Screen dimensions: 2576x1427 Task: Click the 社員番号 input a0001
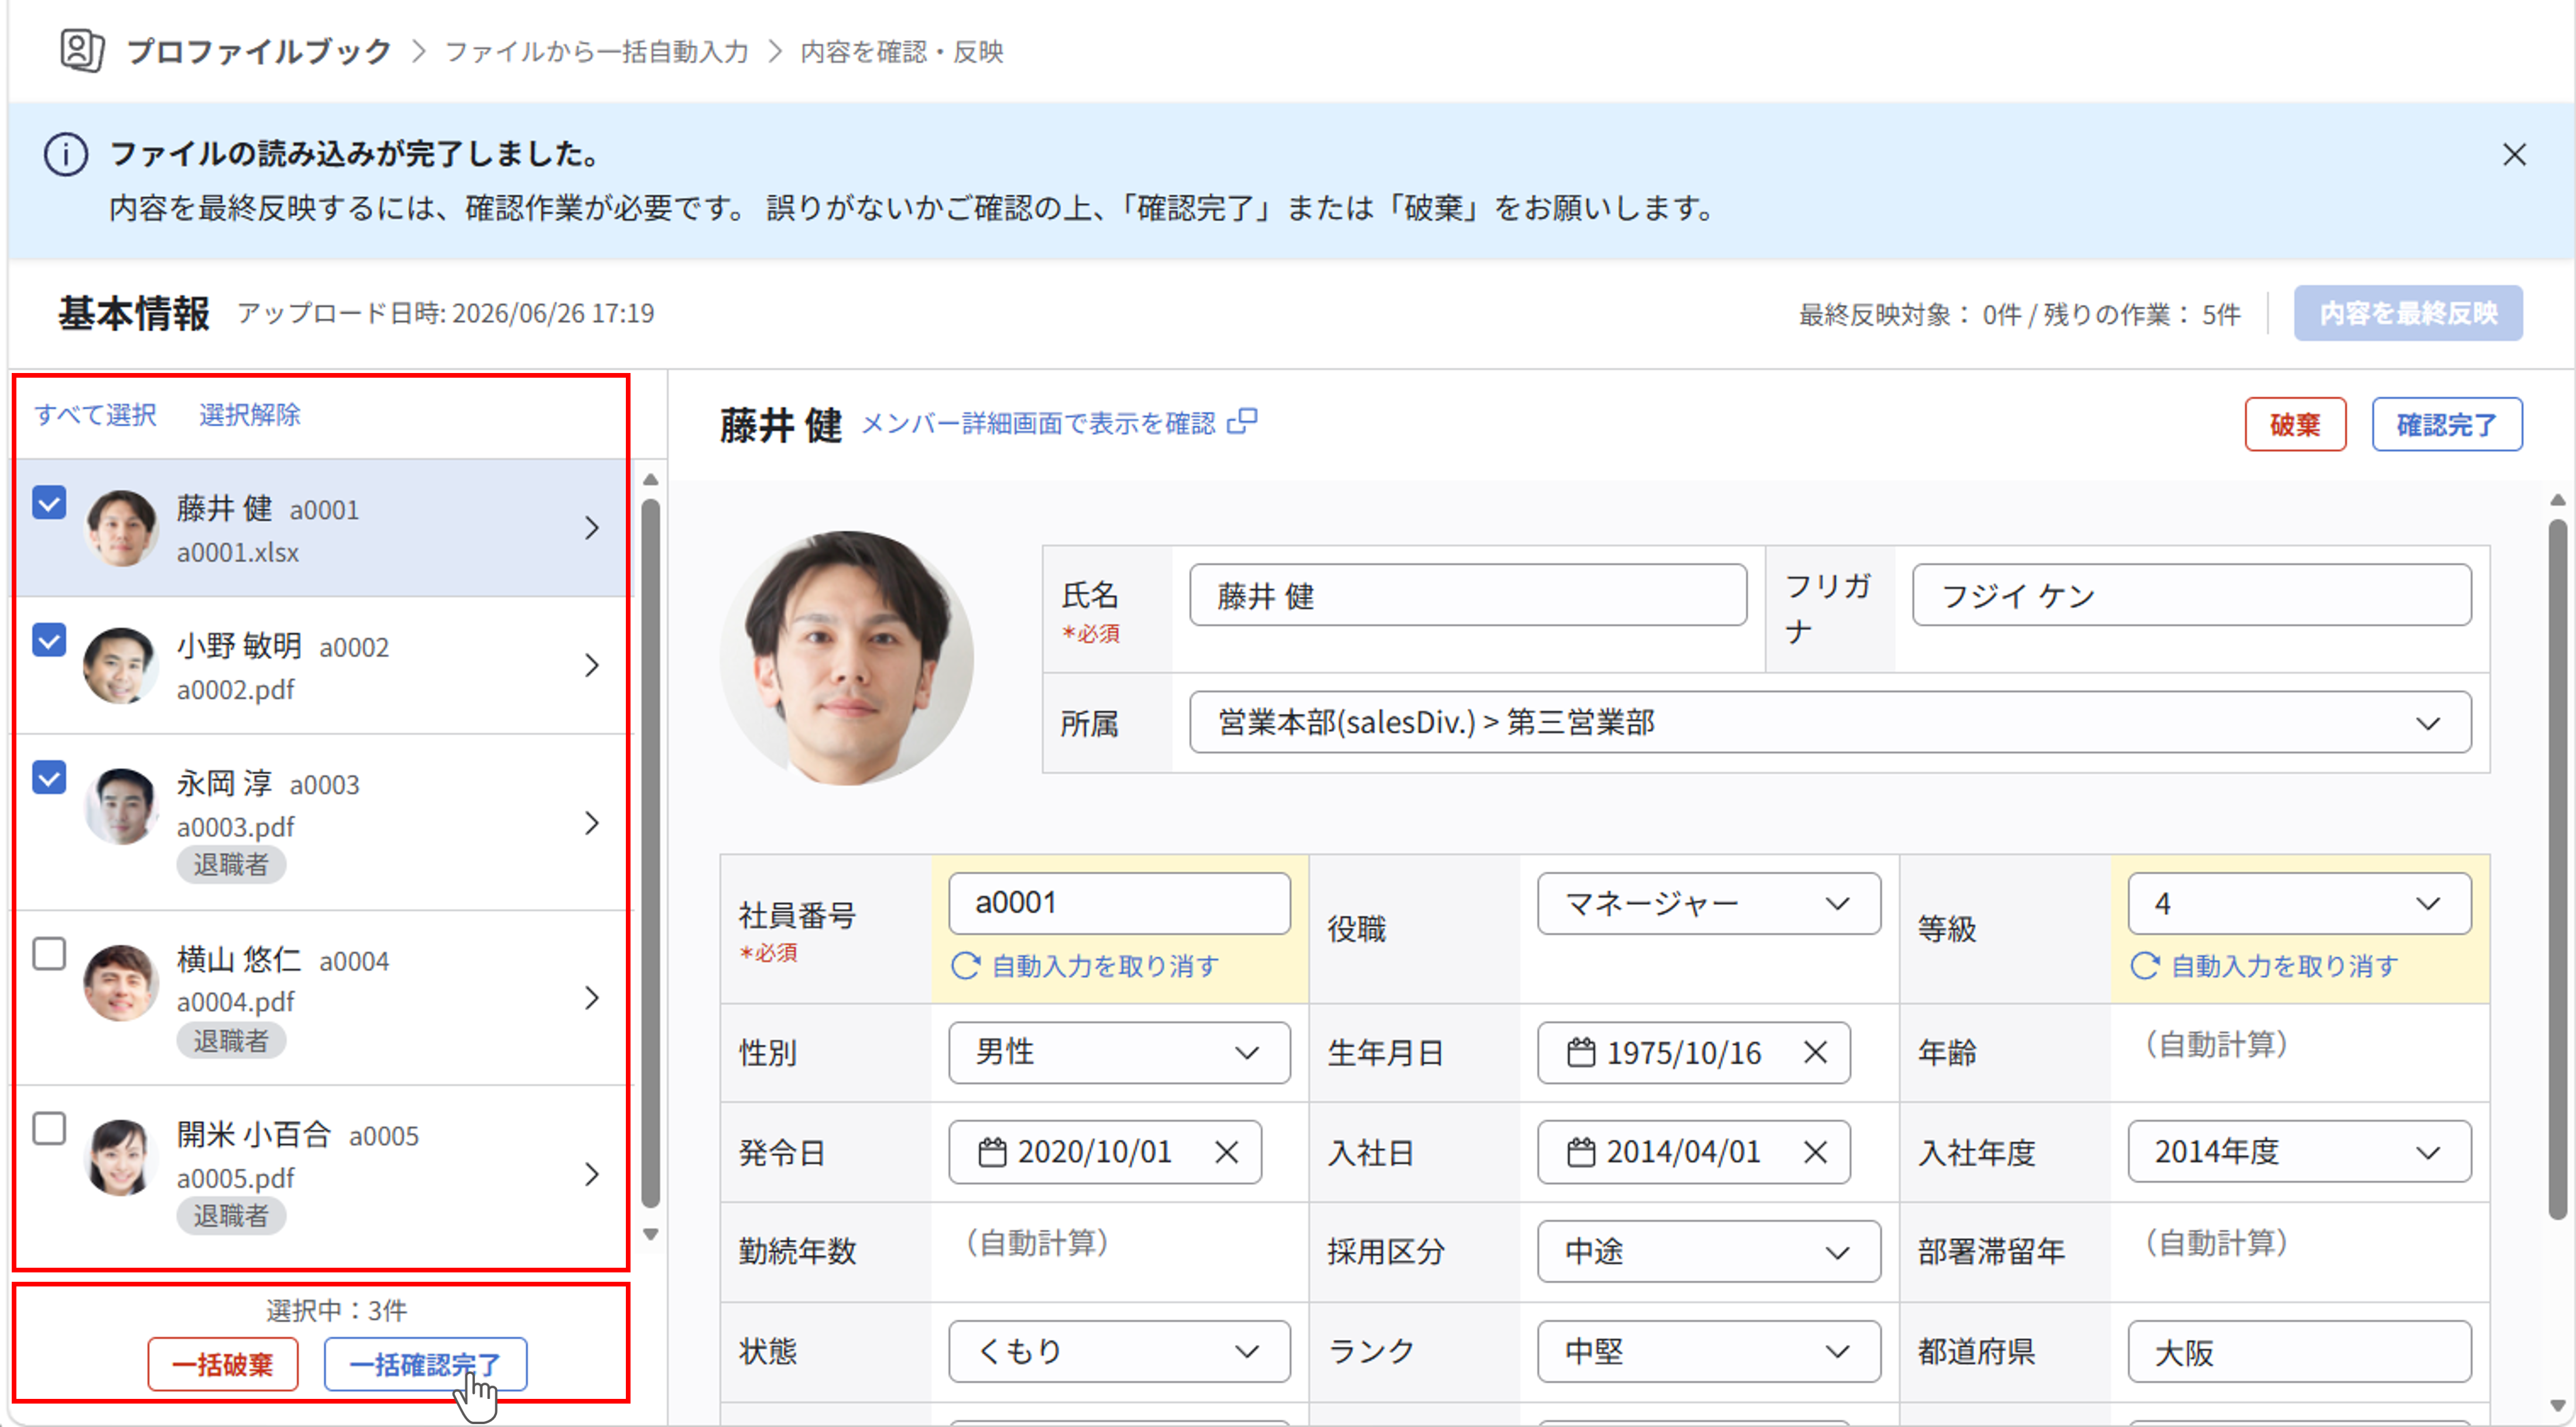(x=1119, y=904)
